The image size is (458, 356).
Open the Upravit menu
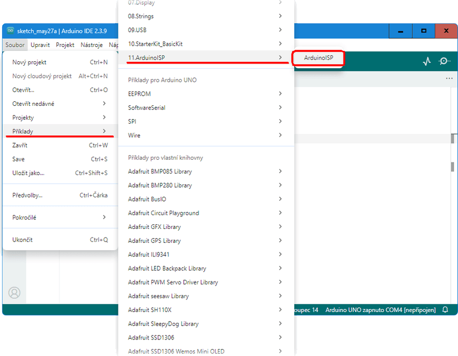40,45
